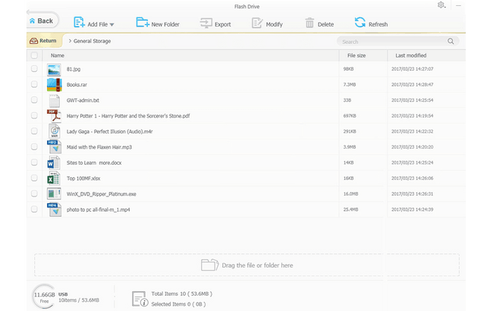Click the Books.rar archive icon

[54, 84]
